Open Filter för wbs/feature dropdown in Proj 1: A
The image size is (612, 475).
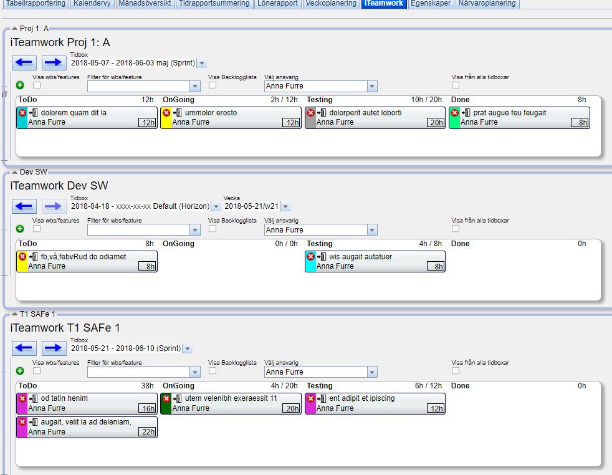tap(195, 86)
